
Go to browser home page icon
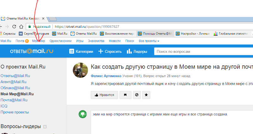pos(21,27)
